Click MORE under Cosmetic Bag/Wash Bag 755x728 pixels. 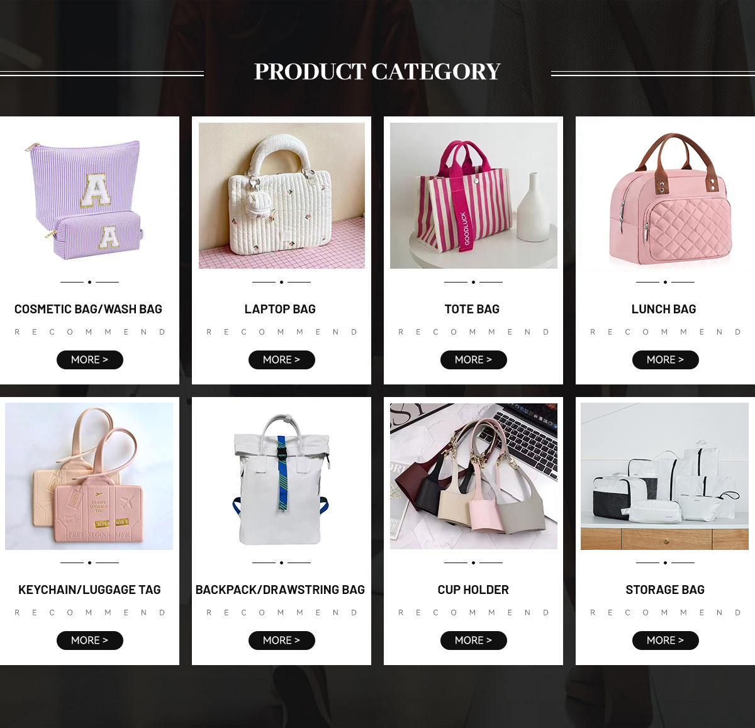(90, 360)
